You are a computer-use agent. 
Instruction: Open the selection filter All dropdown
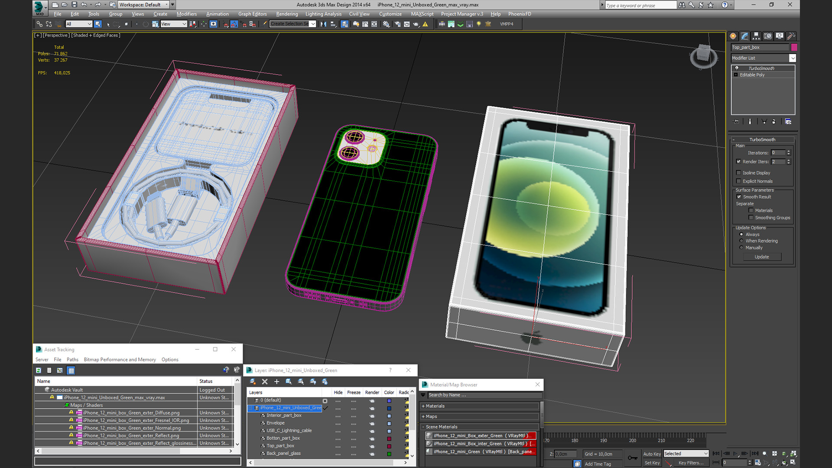coord(79,24)
